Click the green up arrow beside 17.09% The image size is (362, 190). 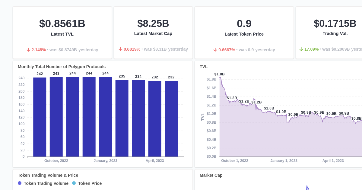[301, 49]
